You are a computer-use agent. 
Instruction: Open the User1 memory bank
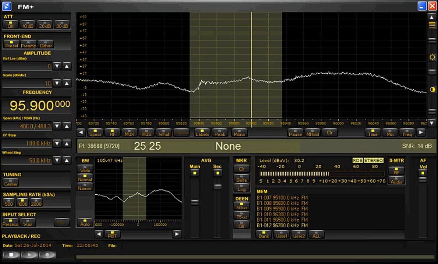pyautogui.click(x=282, y=235)
